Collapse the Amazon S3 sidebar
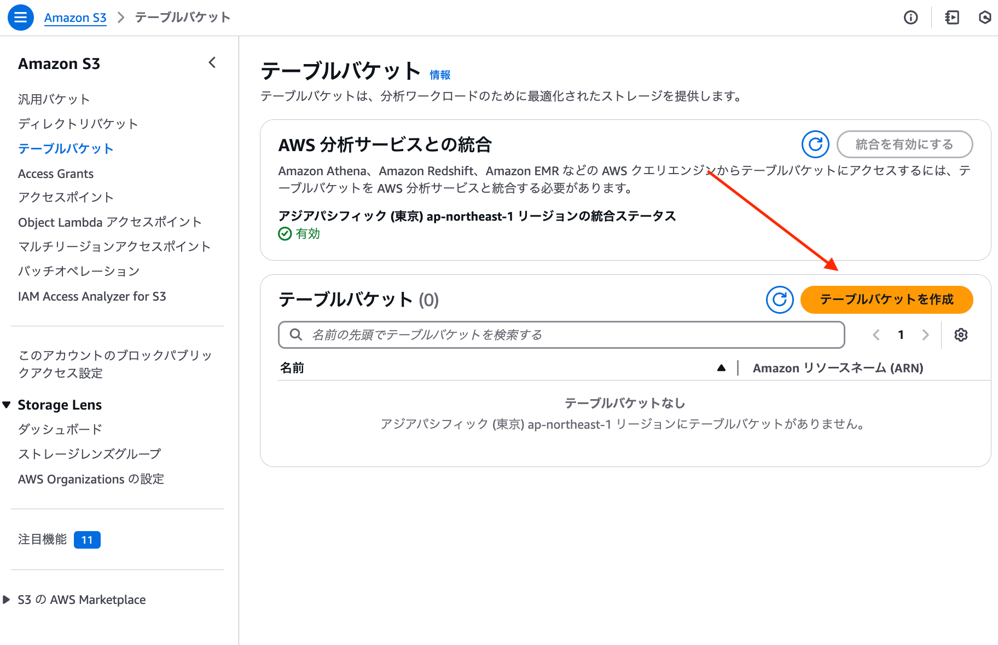The width and height of the screenshot is (998, 645). 212,63
